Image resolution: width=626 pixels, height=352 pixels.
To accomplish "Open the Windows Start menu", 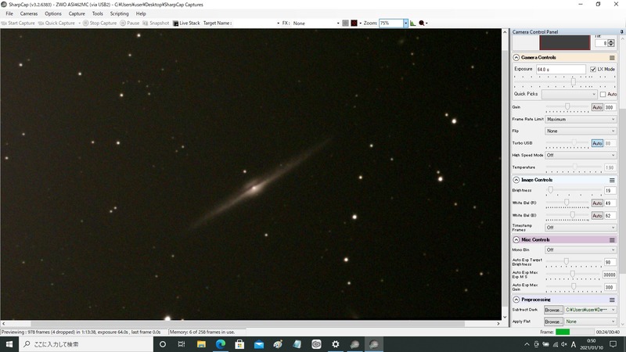I will pos(9,344).
